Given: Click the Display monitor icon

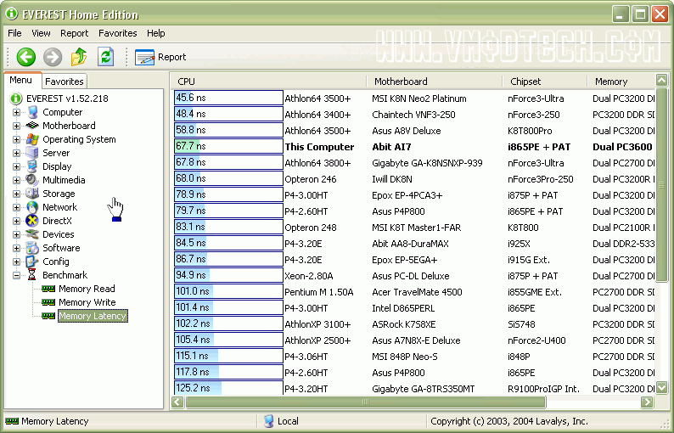Looking at the screenshot, I should [x=32, y=166].
